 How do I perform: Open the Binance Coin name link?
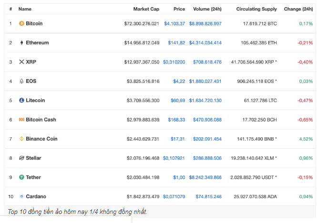click(41, 139)
